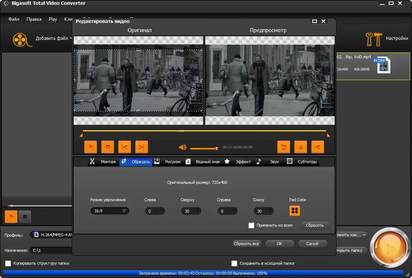The height and width of the screenshot is (278, 412).
Task: Mute audio with the speaker icon
Action: pos(183,148)
